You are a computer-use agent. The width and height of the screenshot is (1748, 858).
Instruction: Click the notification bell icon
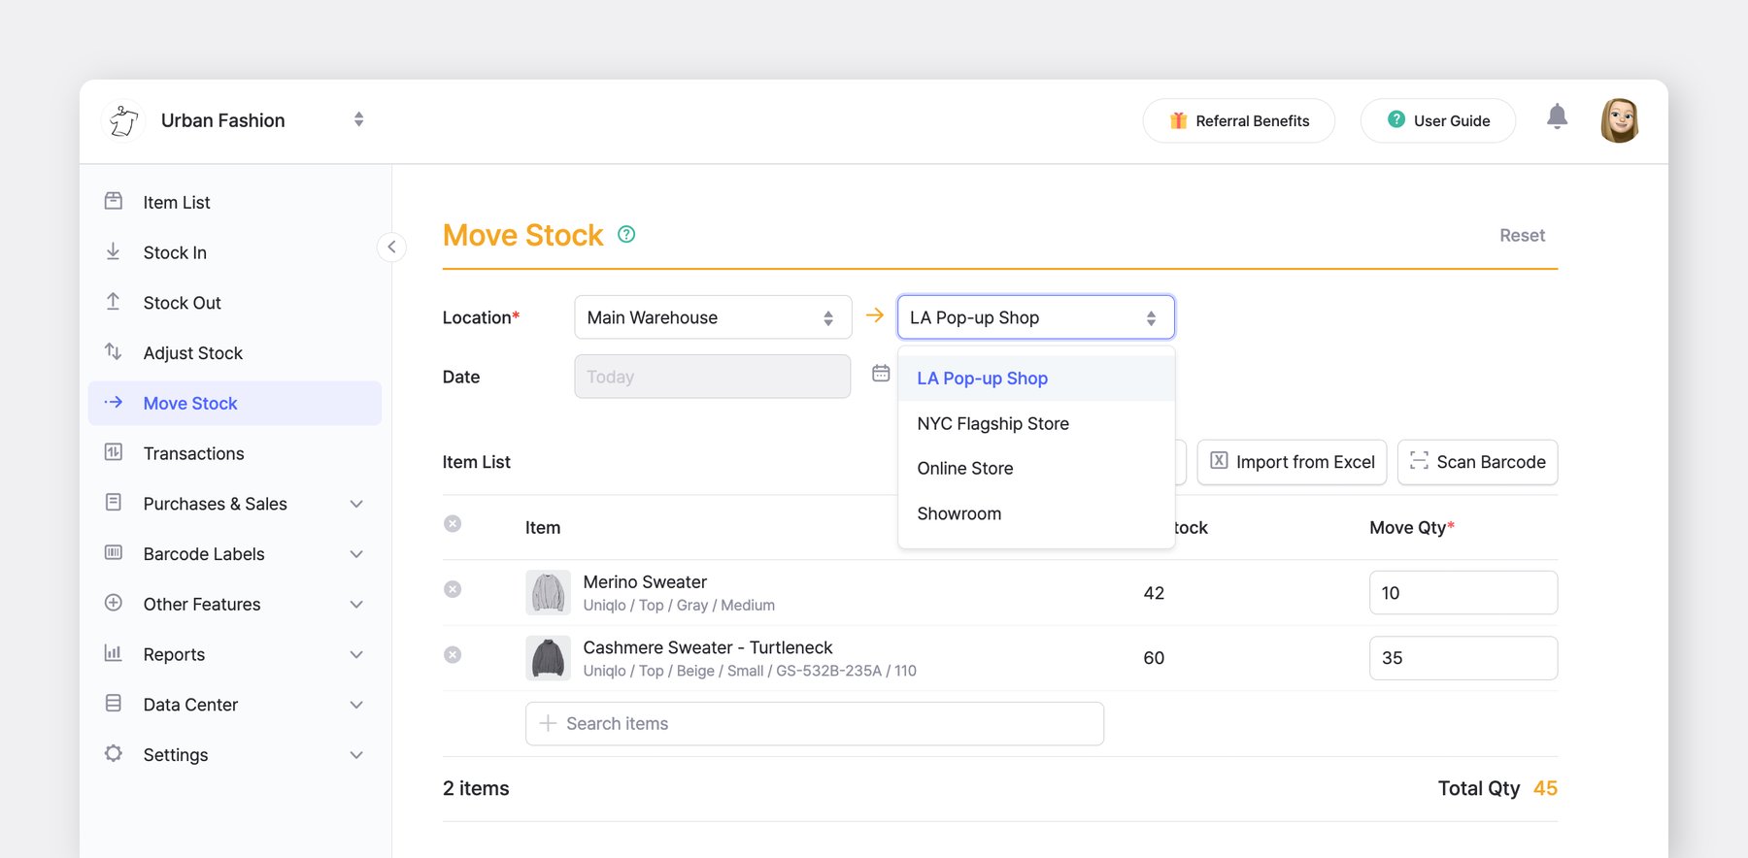pos(1557,117)
